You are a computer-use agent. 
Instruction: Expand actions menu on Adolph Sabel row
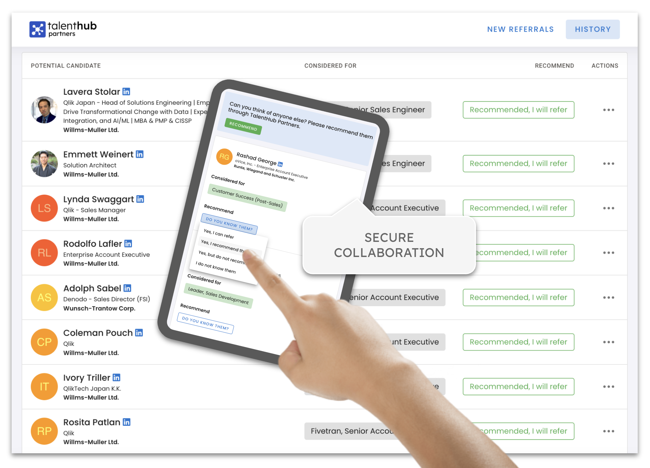click(x=608, y=298)
